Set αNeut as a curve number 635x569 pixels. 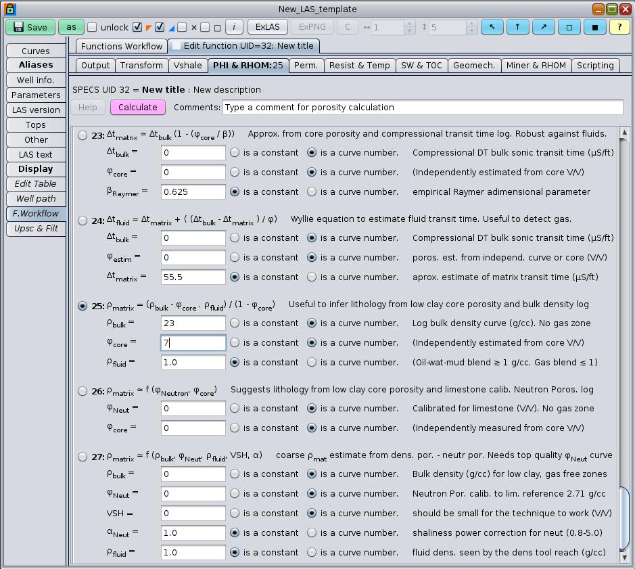click(x=312, y=532)
